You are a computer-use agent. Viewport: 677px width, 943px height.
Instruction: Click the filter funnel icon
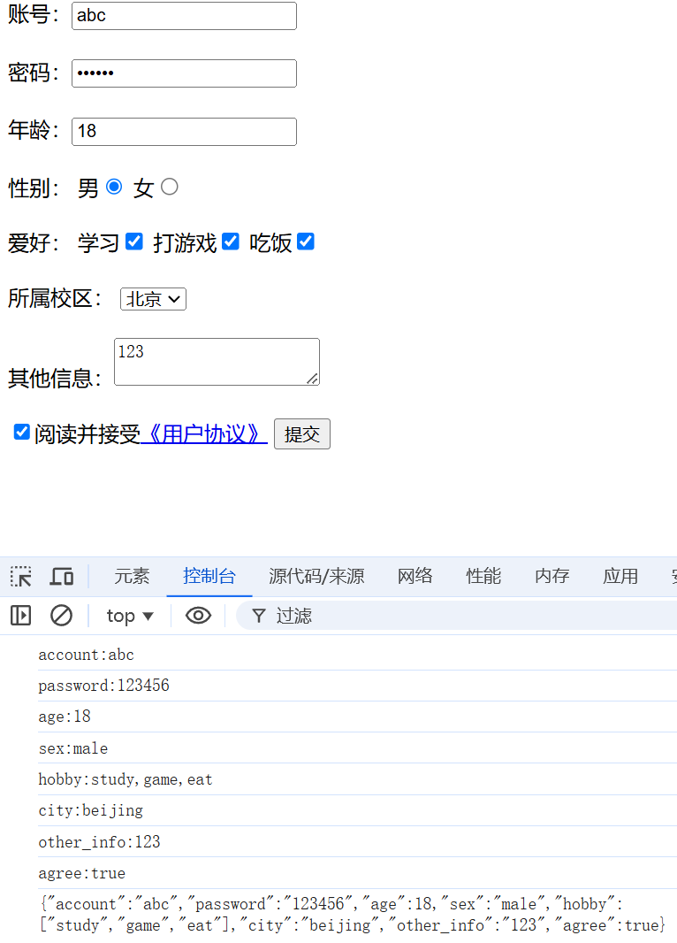(259, 616)
